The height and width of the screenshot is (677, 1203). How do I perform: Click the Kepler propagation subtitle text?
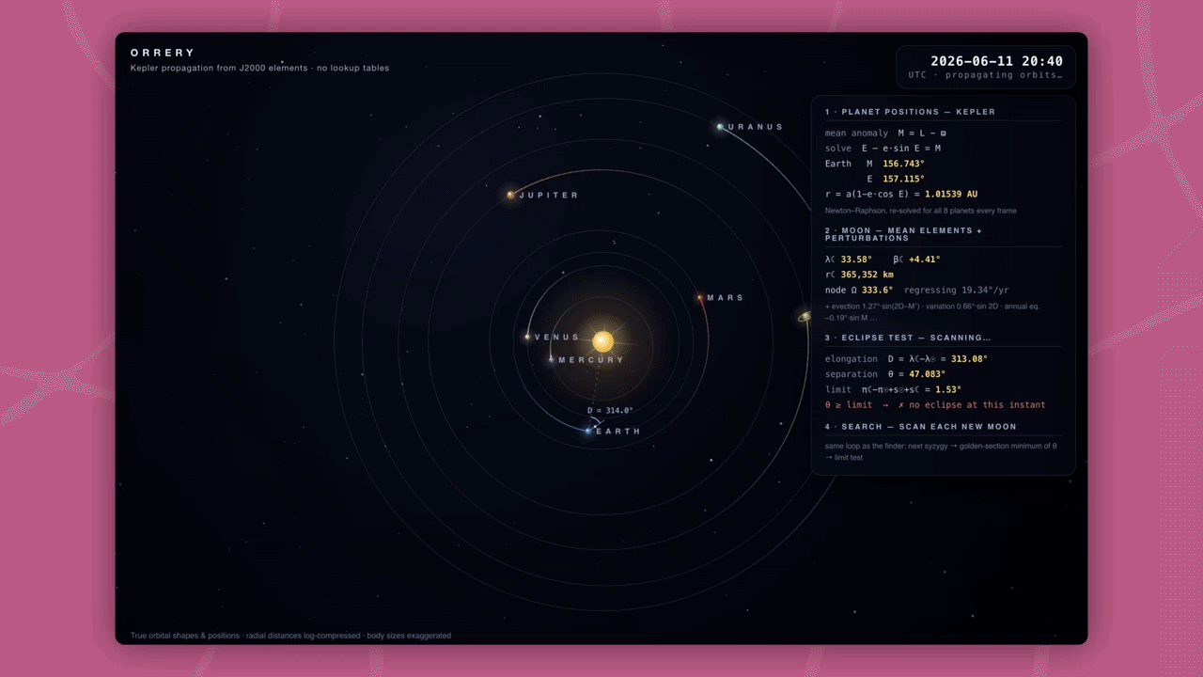259,68
